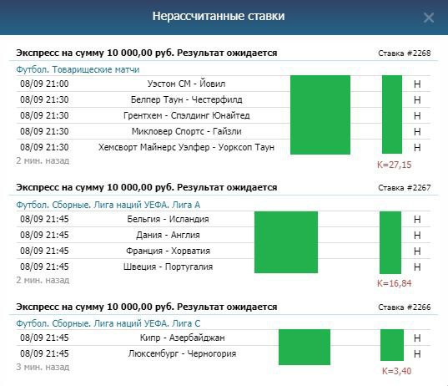The image size is (448, 386).
Task: Click the status letter Н in Кипр - Азербайджан row
Action: click(x=417, y=338)
